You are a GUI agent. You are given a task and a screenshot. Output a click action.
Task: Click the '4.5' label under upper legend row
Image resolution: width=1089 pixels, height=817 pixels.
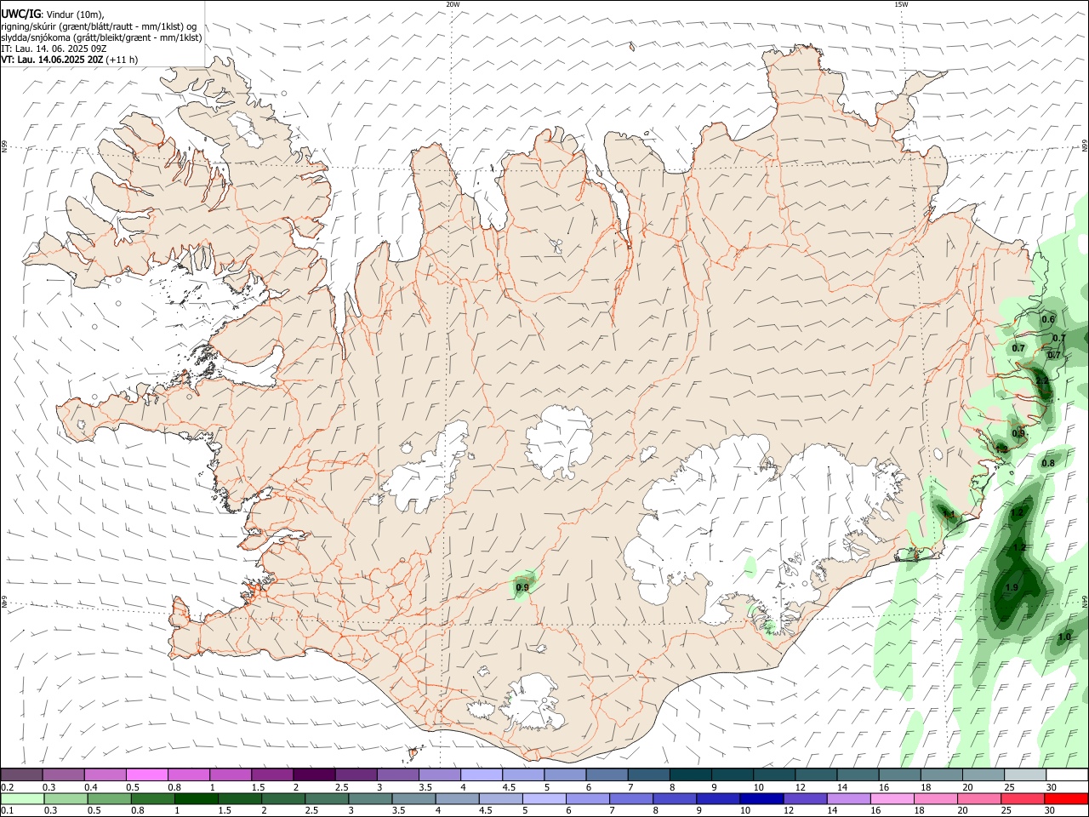click(509, 787)
